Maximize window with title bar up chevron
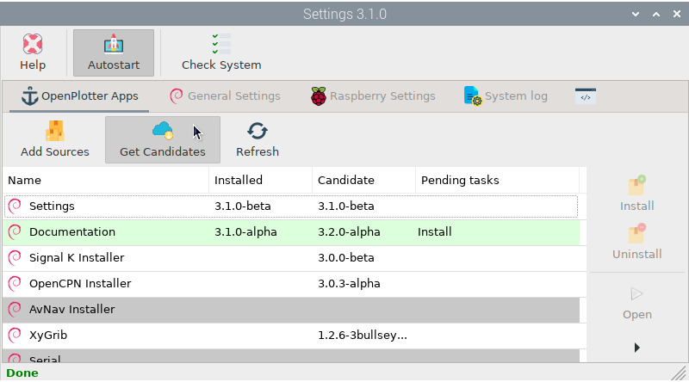The height and width of the screenshot is (382, 689). pos(656,14)
